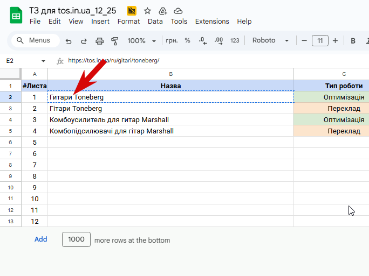369x276 pixels.
Task: Format as currency грн.
Action: [x=172, y=40]
